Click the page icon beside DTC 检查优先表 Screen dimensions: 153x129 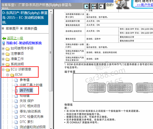coord(16,117)
